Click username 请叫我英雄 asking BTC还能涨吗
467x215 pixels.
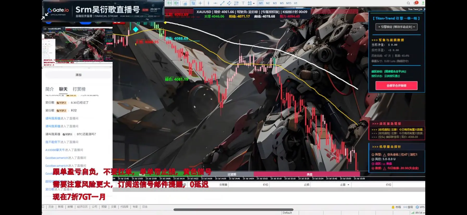53,134
